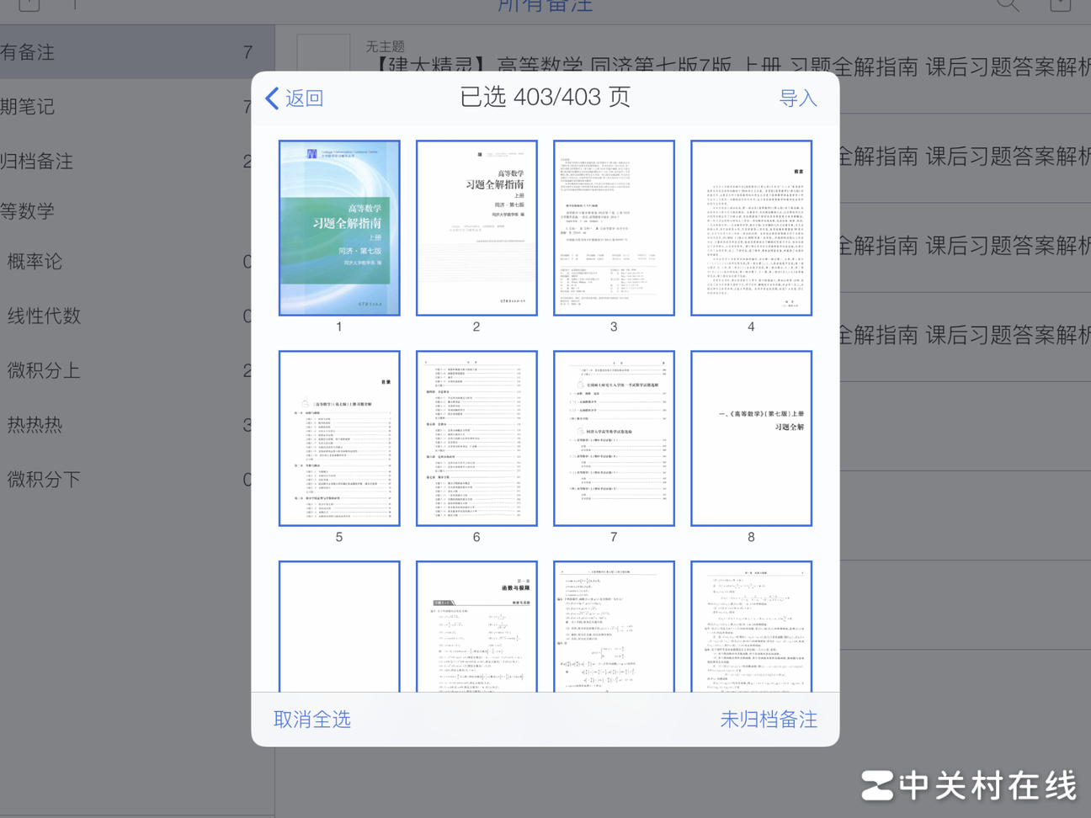Viewport: 1091px width, 818px height.
Task: Select the 函数与极限 chapter page thumbnail
Action: [x=476, y=627]
